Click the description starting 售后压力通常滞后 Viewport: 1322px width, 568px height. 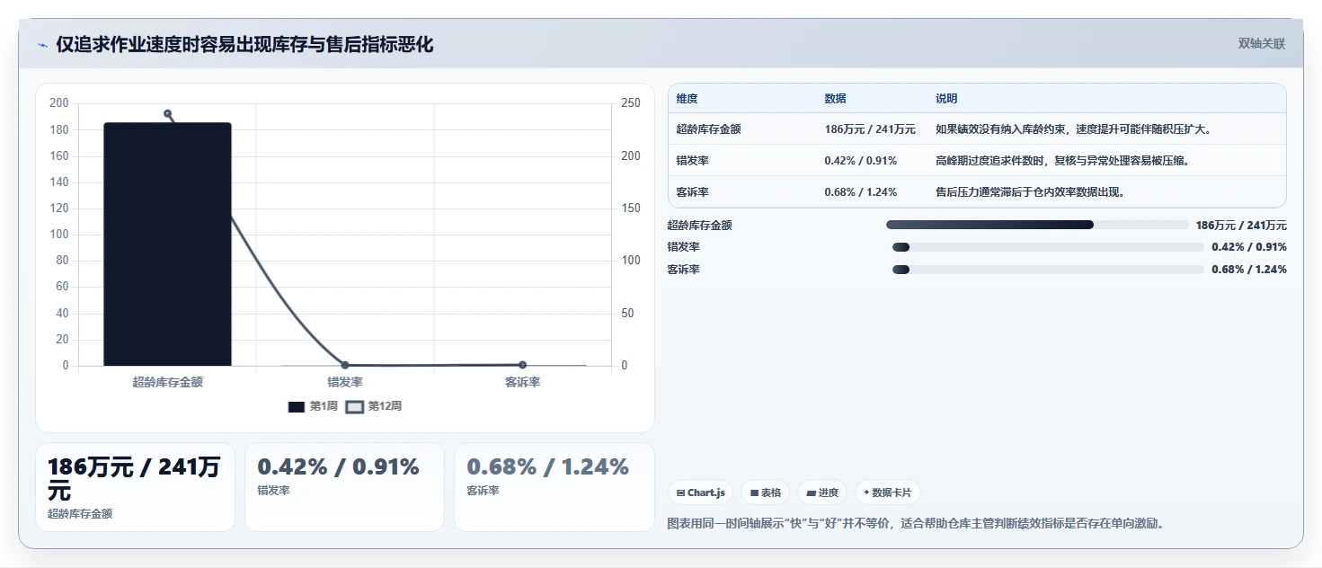1031,192
